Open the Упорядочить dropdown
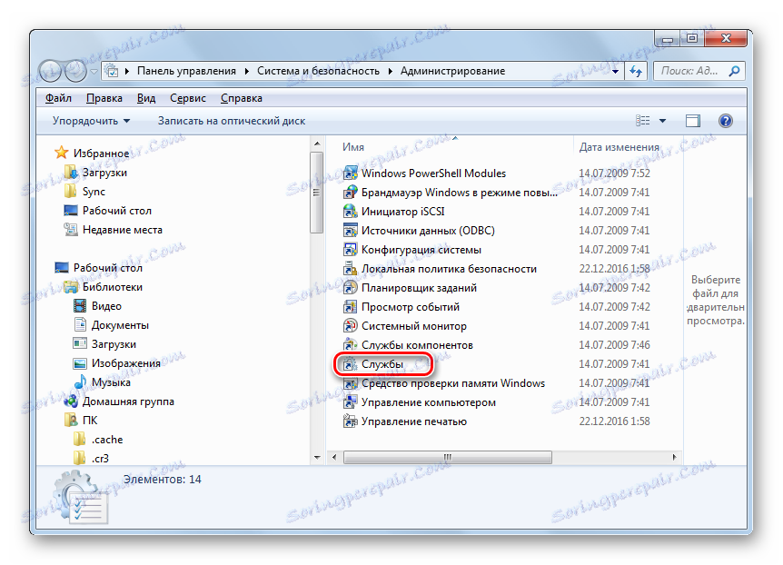 point(91,121)
